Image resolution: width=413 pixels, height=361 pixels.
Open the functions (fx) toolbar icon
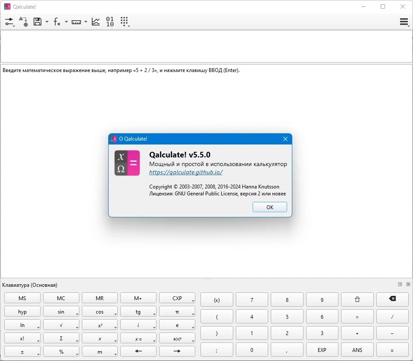pos(56,22)
